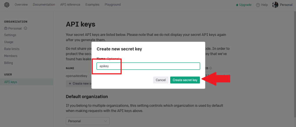Go to the Documentation tab
This screenshot has width=296, height=127.
point(44,5)
